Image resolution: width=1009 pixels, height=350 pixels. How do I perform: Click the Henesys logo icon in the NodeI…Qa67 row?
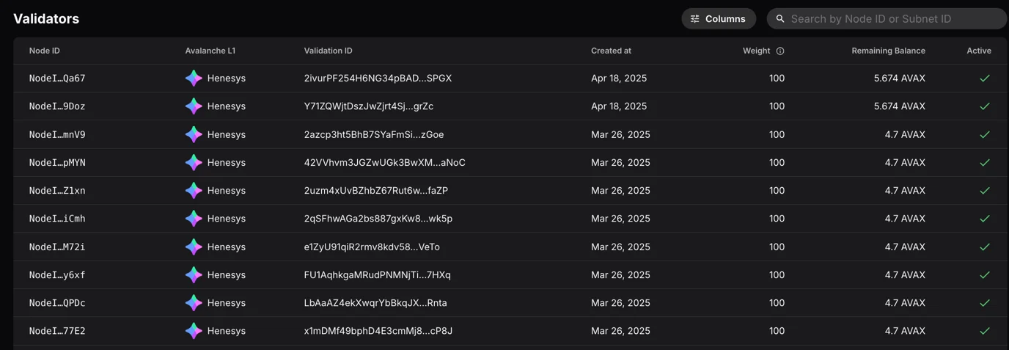pos(194,78)
